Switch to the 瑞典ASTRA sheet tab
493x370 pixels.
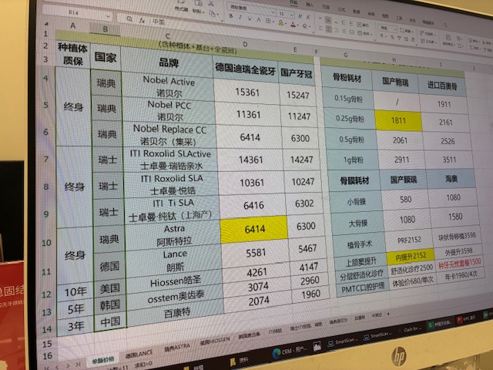[x=177, y=346]
